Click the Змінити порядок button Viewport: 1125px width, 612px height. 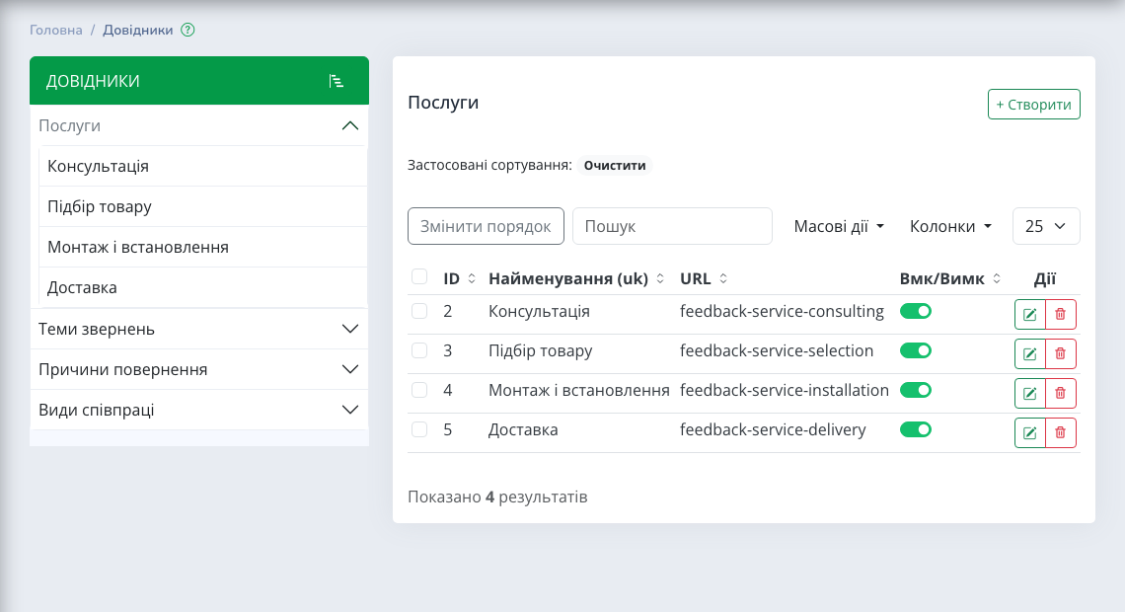click(x=486, y=226)
